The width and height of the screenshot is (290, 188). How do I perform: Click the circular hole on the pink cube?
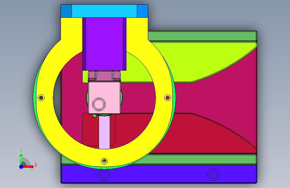point(99,104)
